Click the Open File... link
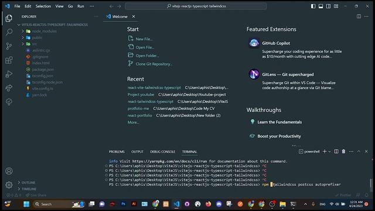 tap(145, 47)
